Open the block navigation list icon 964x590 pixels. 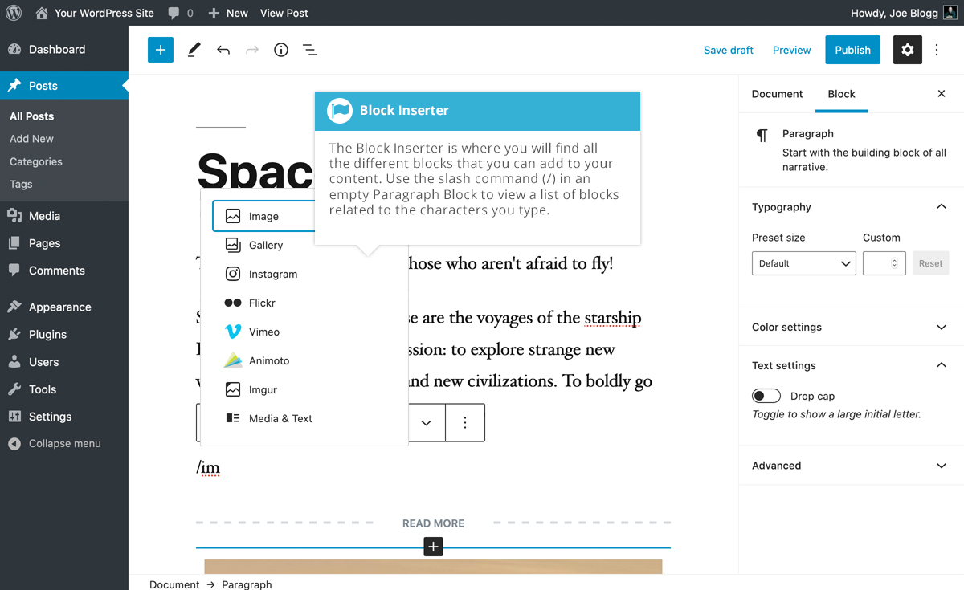point(310,50)
